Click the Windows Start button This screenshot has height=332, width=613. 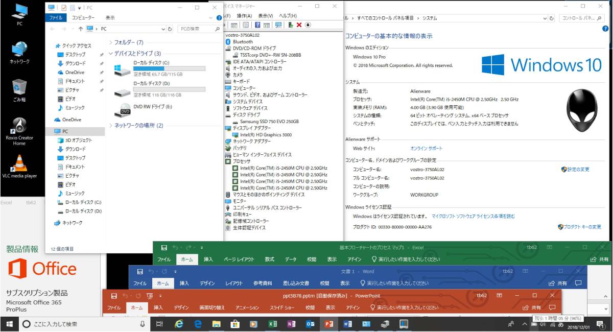pos(9,324)
